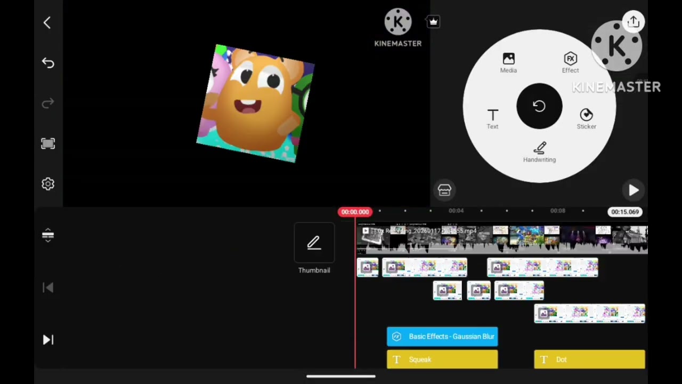
Task: Click the 00:04 mark on the time ruler
Action: click(x=456, y=211)
